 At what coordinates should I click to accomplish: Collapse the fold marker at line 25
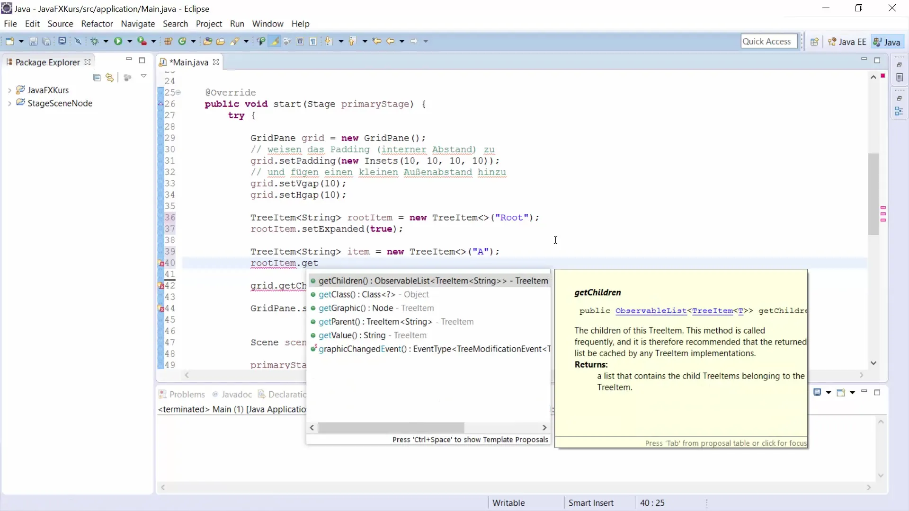tap(178, 93)
